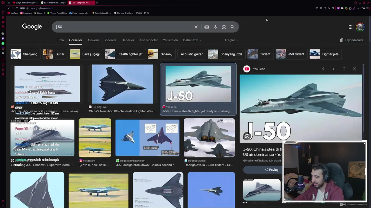Screen dimensions: 371x208
Task: Open Kaydedilenler saved items
Action: [x=352, y=40]
